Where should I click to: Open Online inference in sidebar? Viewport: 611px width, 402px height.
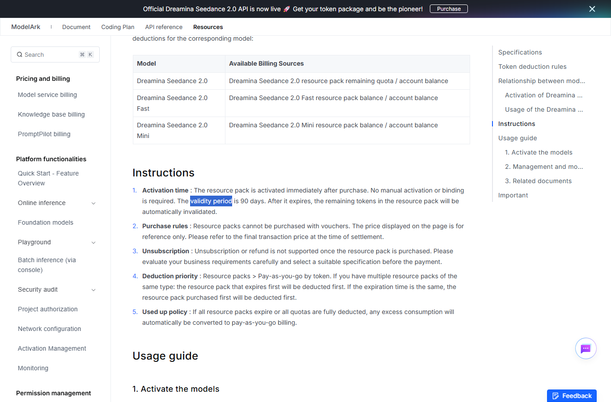click(42, 203)
